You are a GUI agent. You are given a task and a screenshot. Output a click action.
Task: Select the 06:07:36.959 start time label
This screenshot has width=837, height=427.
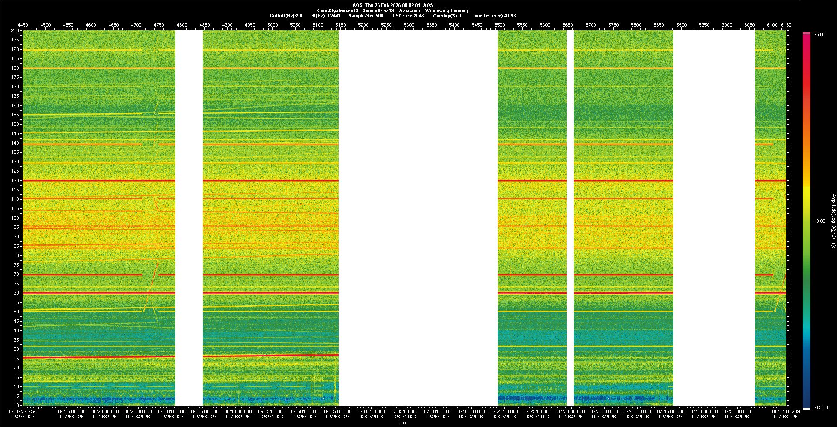pos(23,411)
